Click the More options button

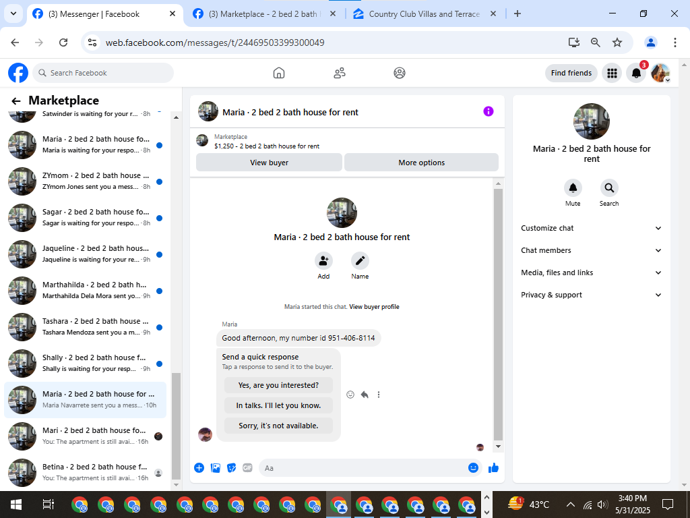tap(422, 163)
